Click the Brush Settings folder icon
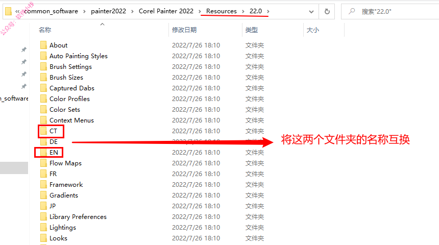Screen dimensions: 439x245 43,67
